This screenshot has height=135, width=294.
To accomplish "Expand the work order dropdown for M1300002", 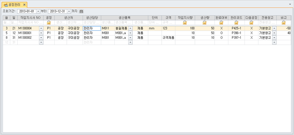I will pyautogui.click(x=41, y=38).
